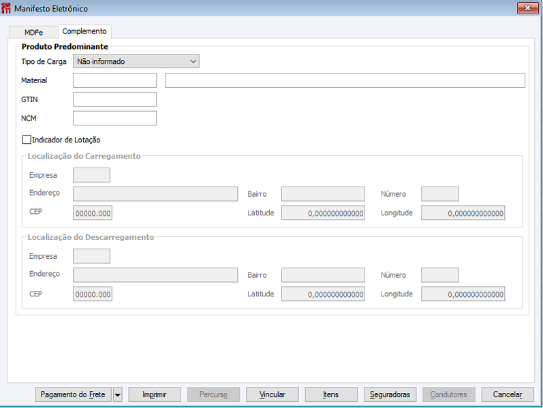Click the Localização do Carregamento group label
543x408 pixels.
[84, 156]
